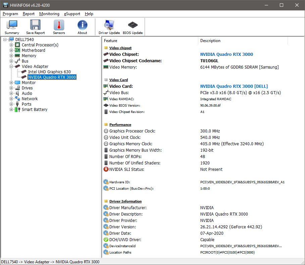
Task: Expand the Central Processor(s) node
Action: pos(11,45)
